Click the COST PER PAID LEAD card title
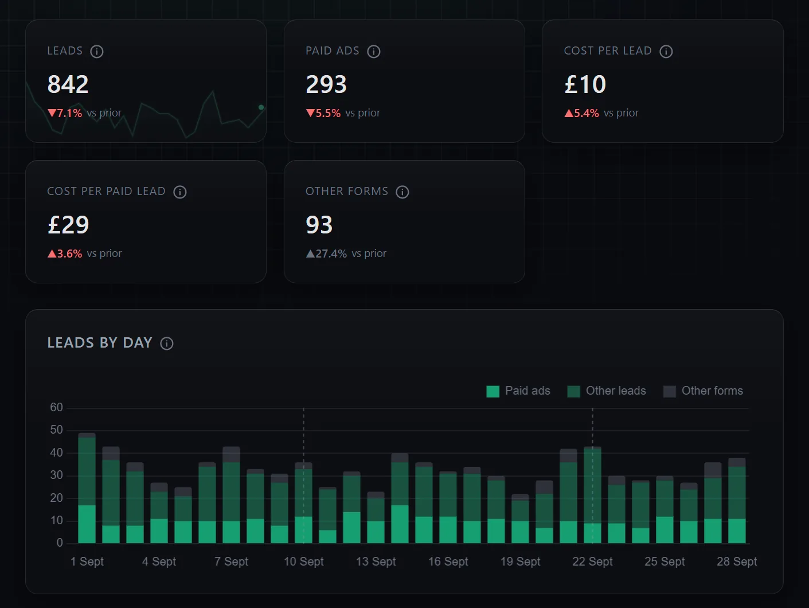This screenshot has height=608, width=809. [x=106, y=192]
